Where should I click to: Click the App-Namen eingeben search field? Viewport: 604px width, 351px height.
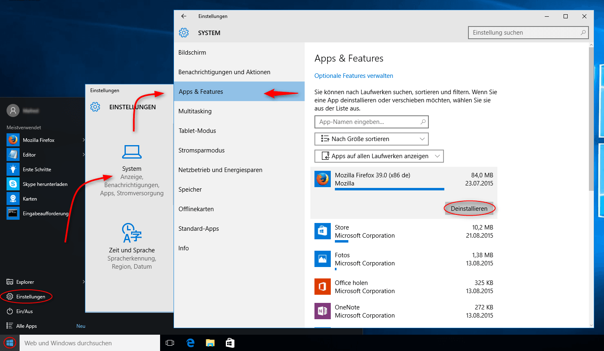click(x=372, y=122)
